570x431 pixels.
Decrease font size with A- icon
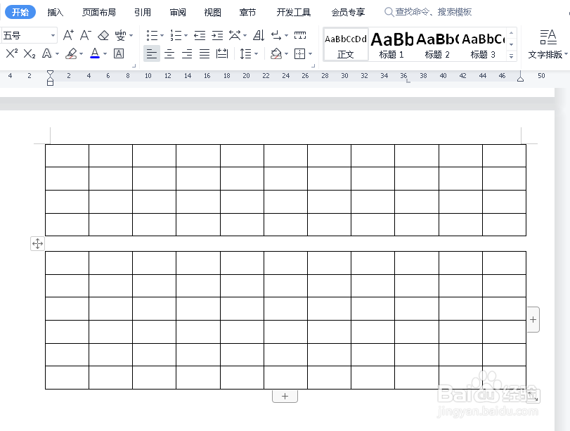pos(86,35)
